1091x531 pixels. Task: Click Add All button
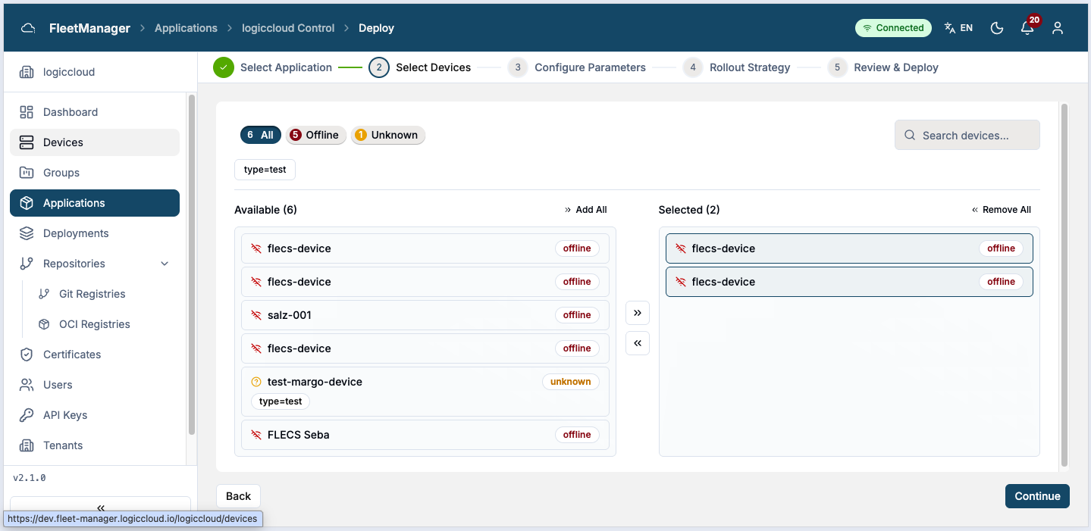586,210
